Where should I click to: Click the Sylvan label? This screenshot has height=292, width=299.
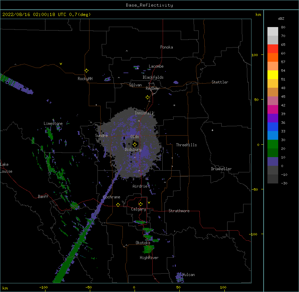[x=135, y=85]
